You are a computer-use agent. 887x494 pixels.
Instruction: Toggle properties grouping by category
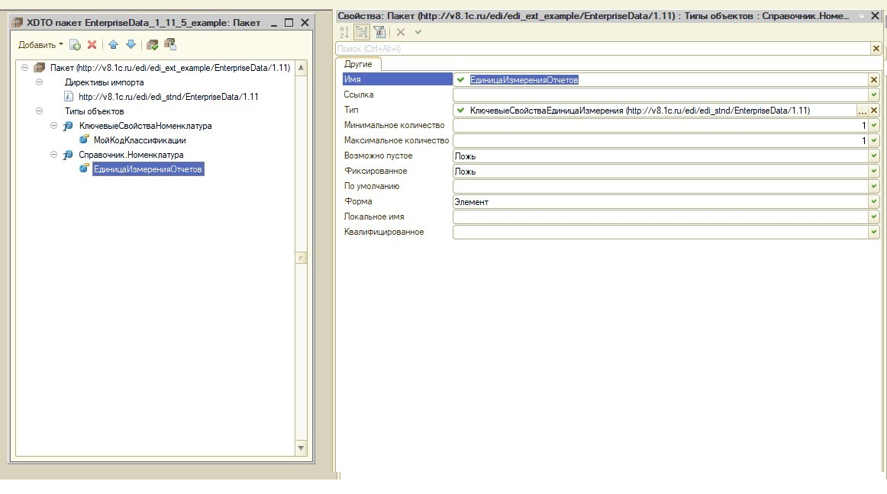click(x=362, y=32)
